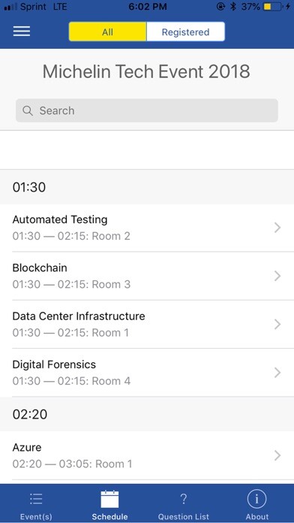Open the Blockchain session entry
Viewport: 294px width, 523px height.
click(147, 277)
